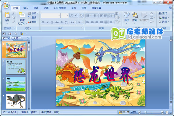Toggle Strikethrough formatting

(x=57, y=22)
